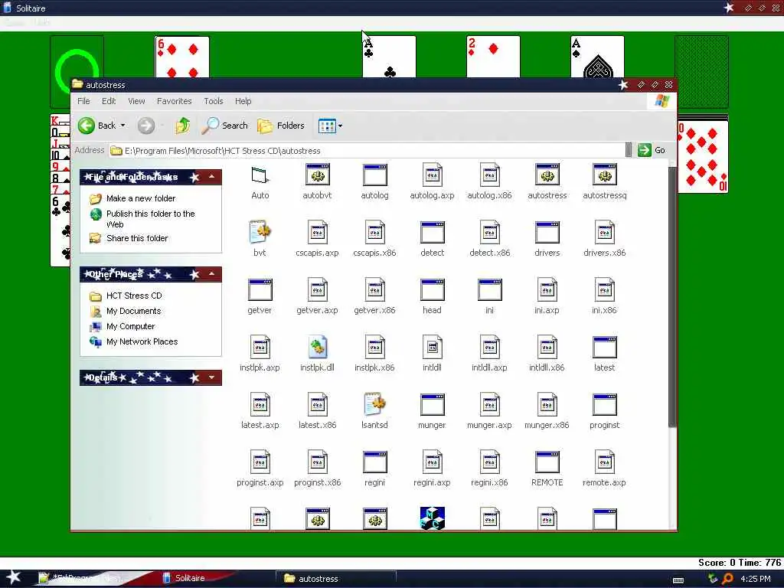Select the lsantsd script icon
Image resolution: width=784 pixels, height=588 pixels.
(374, 405)
